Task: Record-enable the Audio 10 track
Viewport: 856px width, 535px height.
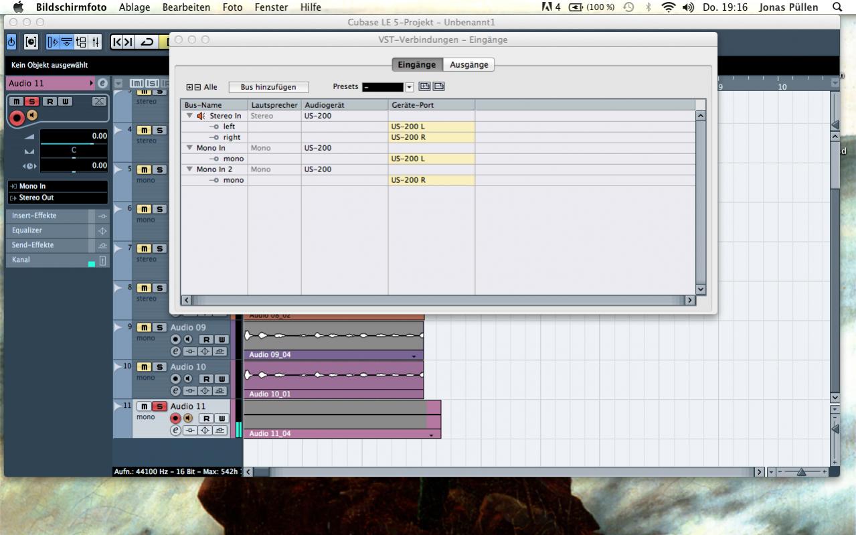Action: [176, 378]
